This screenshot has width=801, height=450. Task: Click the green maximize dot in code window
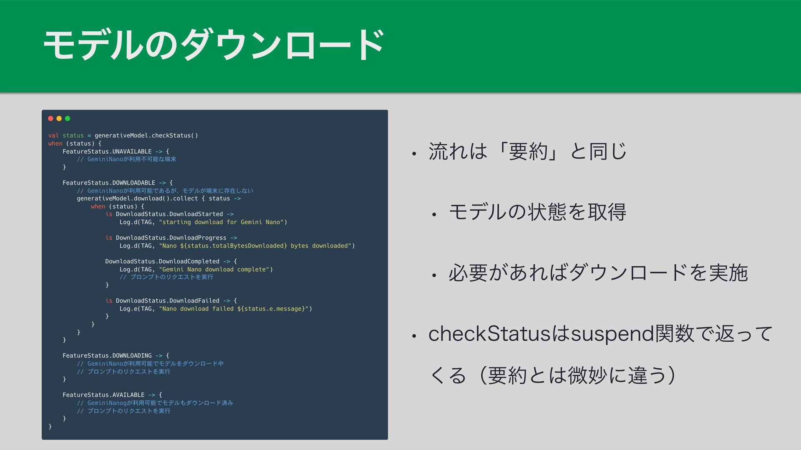pos(68,119)
